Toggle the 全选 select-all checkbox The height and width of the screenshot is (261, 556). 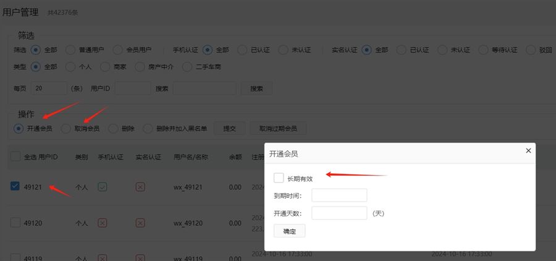pos(15,157)
